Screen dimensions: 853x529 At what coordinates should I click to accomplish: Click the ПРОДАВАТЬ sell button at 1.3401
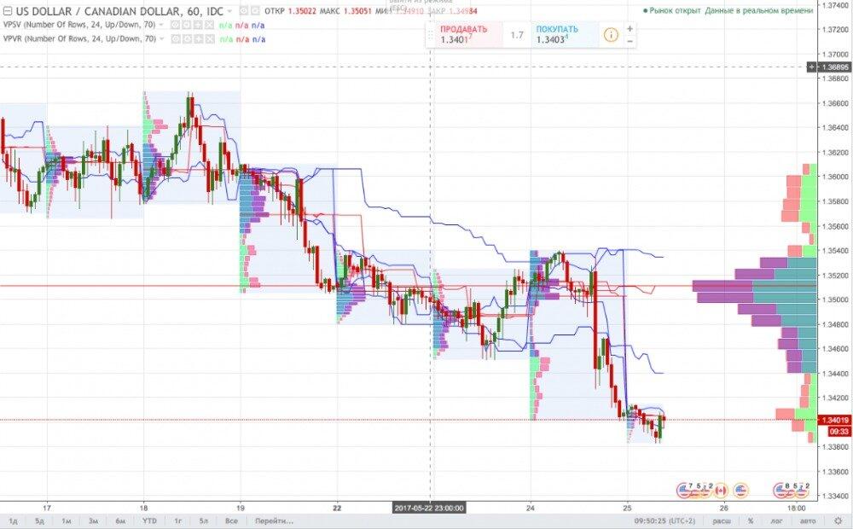469,35
